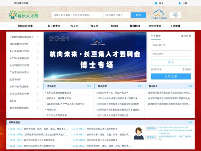
Task: Click the account name input field
Action: (x=171, y=45)
